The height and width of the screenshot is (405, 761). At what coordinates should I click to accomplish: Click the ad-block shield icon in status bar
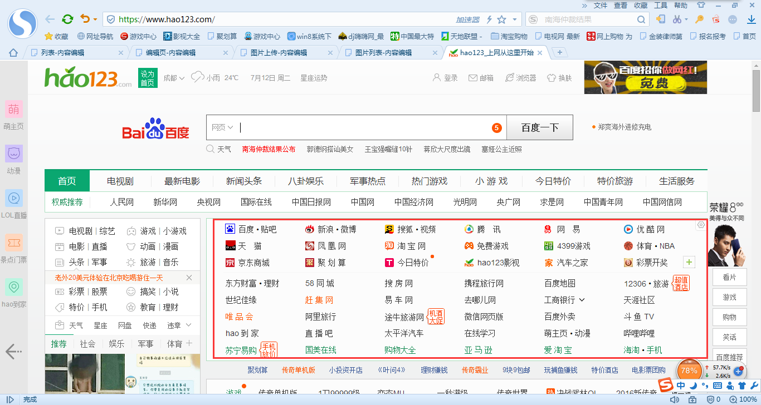click(x=710, y=399)
